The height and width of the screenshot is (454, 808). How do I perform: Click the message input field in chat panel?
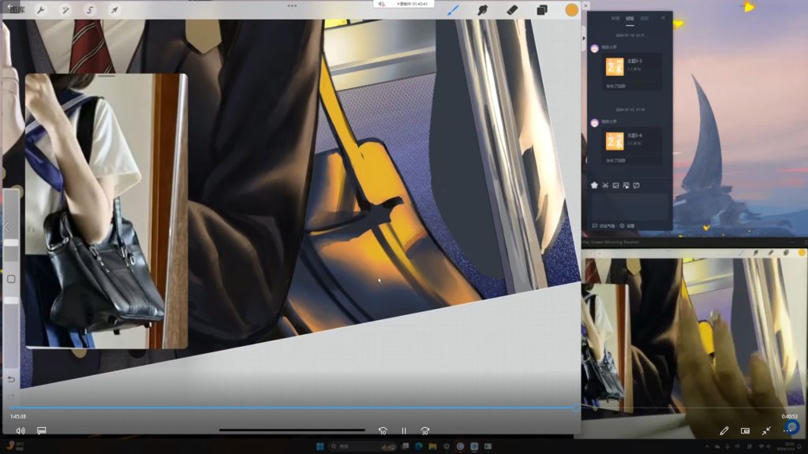point(629,205)
